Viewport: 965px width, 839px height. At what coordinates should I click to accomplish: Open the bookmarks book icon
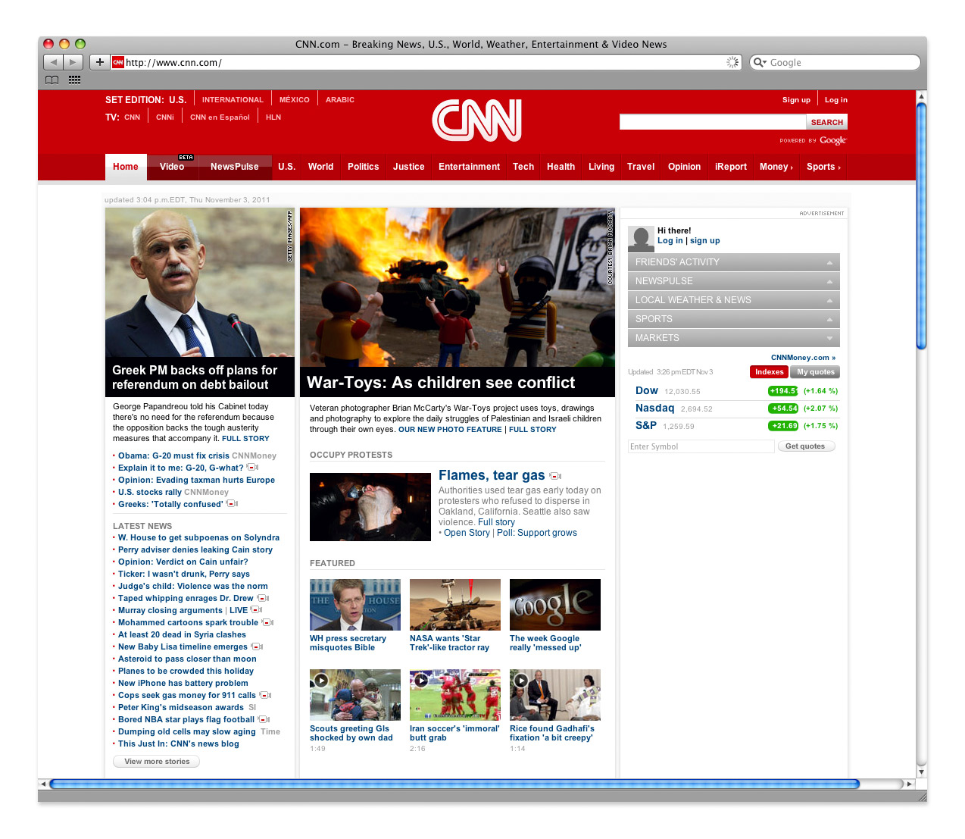click(52, 80)
